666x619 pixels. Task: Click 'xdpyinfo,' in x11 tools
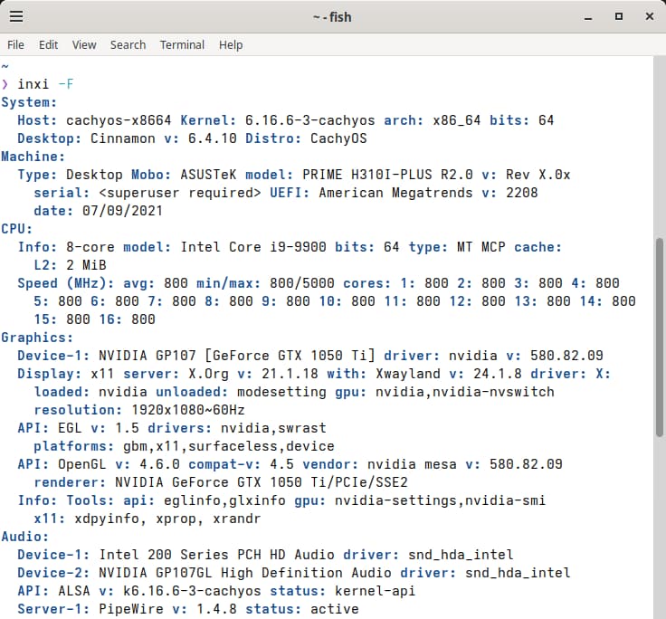[x=110, y=519]
